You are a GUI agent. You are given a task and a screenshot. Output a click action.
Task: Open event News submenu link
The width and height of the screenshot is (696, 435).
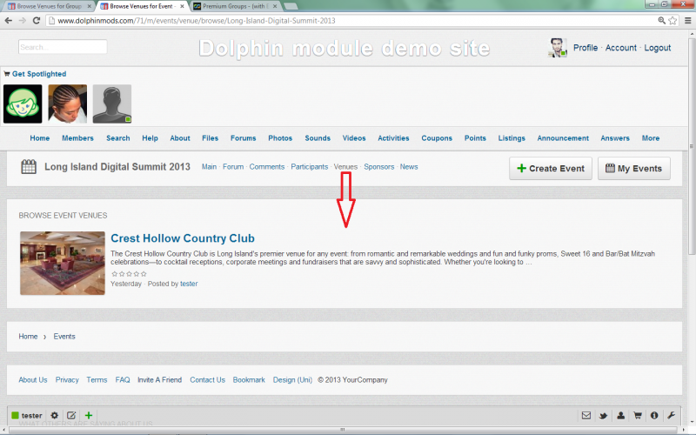tap(409, 167)
